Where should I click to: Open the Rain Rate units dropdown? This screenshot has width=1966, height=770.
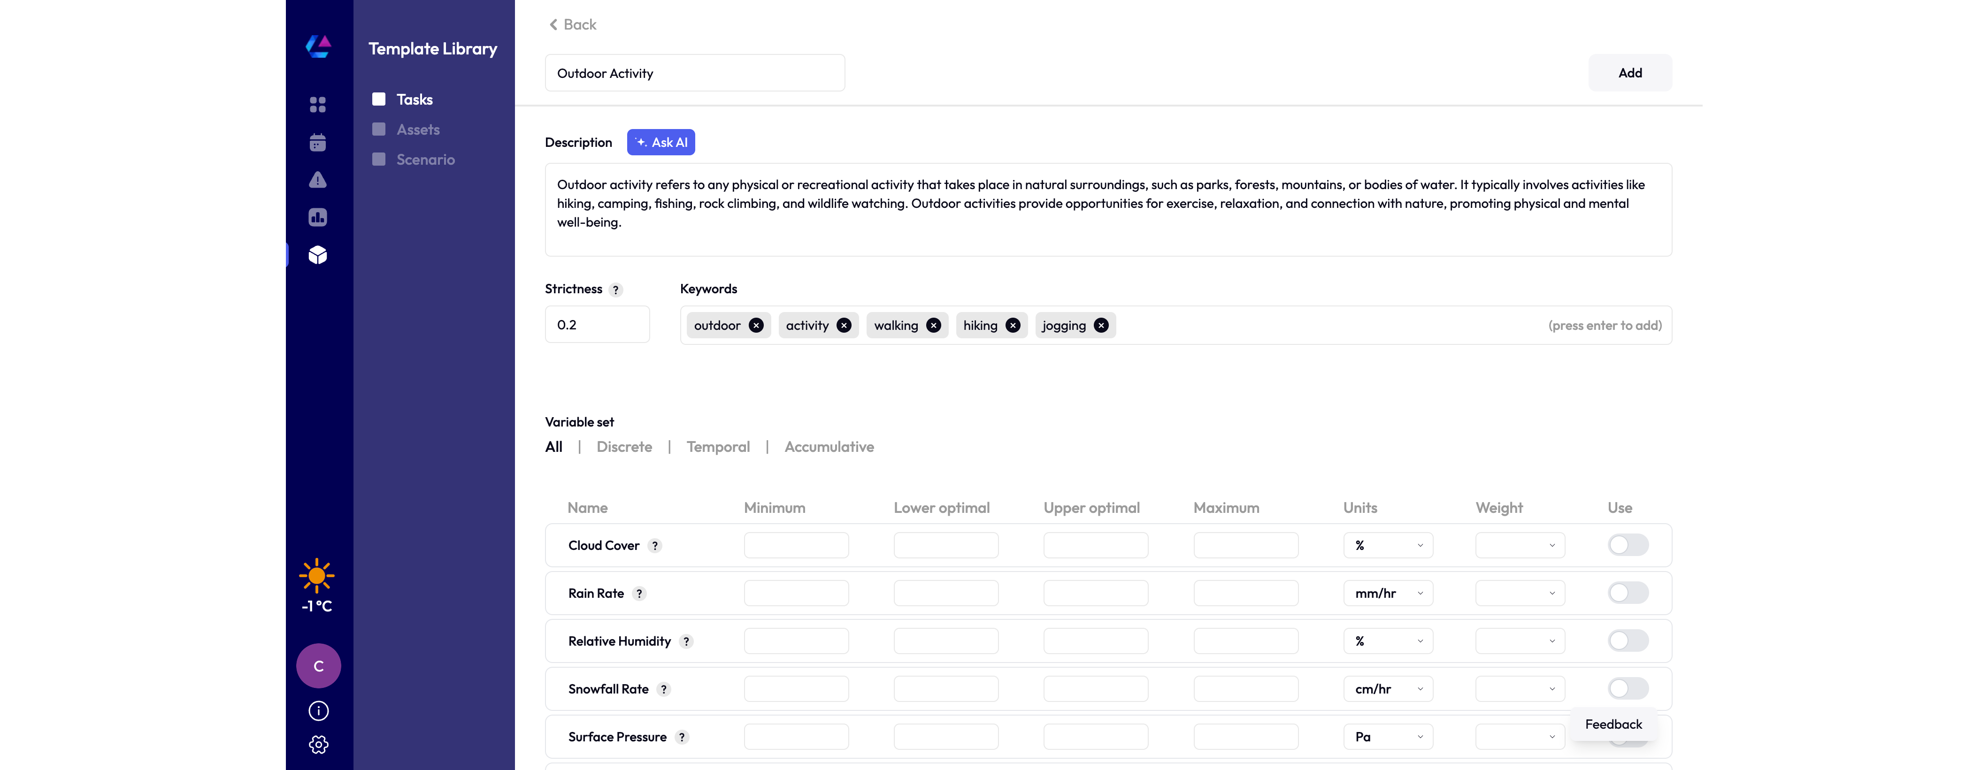(x=1388, y=593)
